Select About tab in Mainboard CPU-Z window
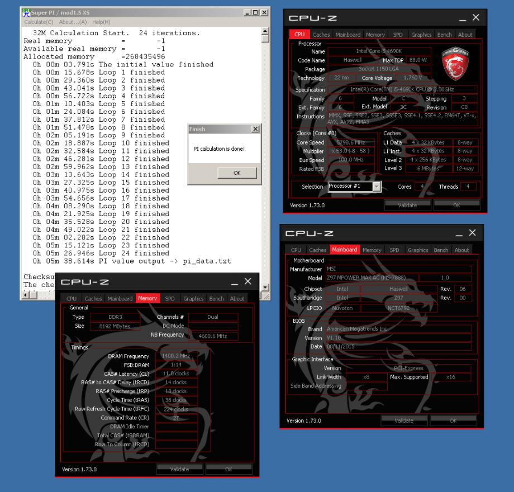The width and height of the screenshot is (514, 492). [461, 250]
